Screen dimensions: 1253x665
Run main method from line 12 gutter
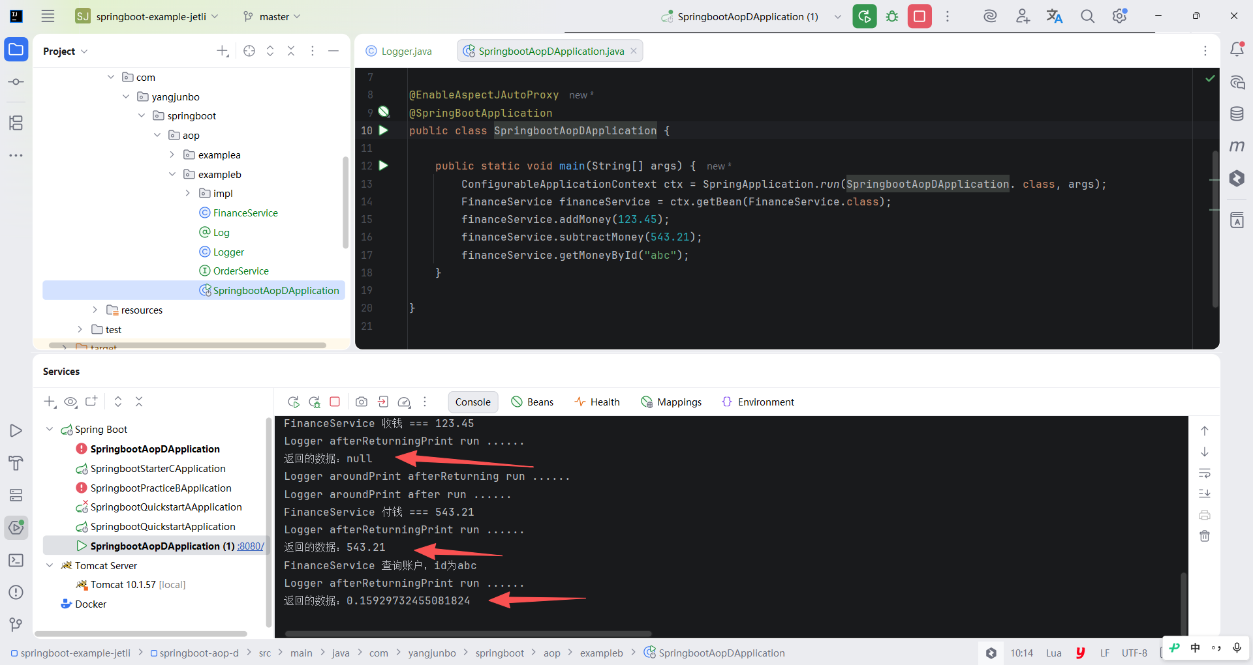click(x=384, y=166)
